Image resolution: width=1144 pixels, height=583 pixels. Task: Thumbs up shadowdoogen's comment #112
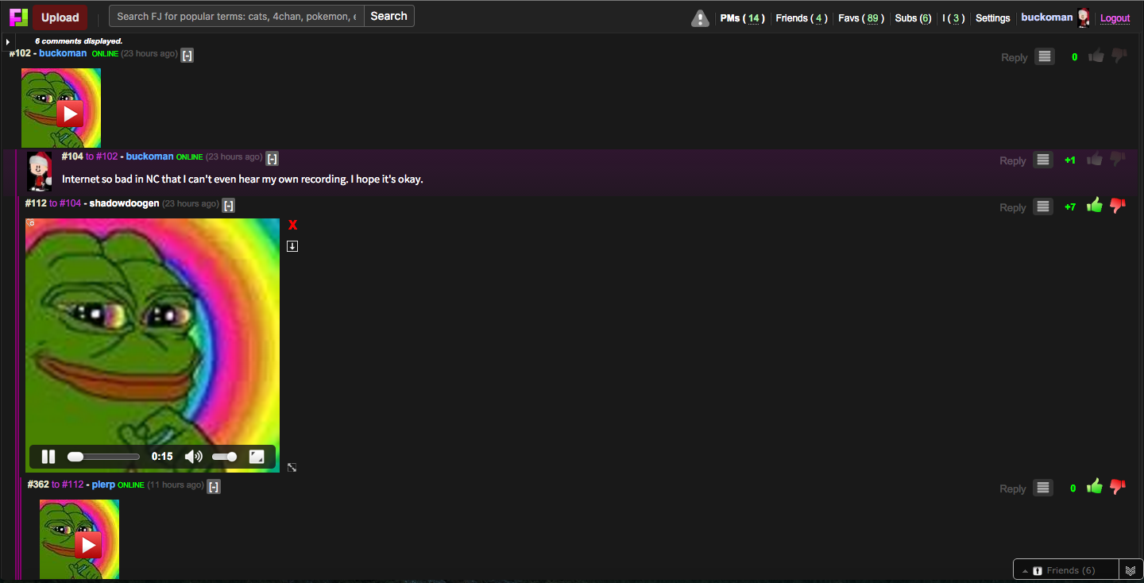1095,206
